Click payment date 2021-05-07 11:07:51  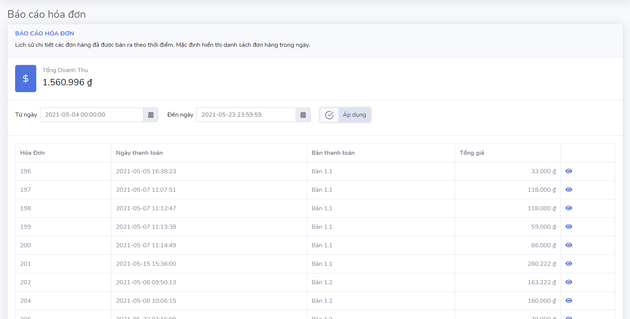(x=146, y=190)
